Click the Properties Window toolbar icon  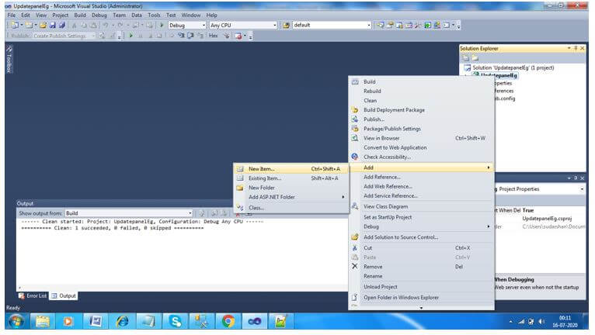(390, 25)
